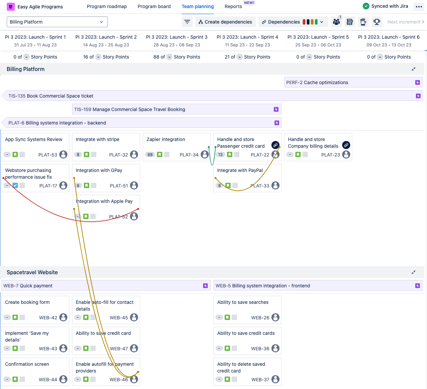Click assignee avatar on PLAT-53 card
This screenshot has width=427, height=389.
tap(63, 154)
